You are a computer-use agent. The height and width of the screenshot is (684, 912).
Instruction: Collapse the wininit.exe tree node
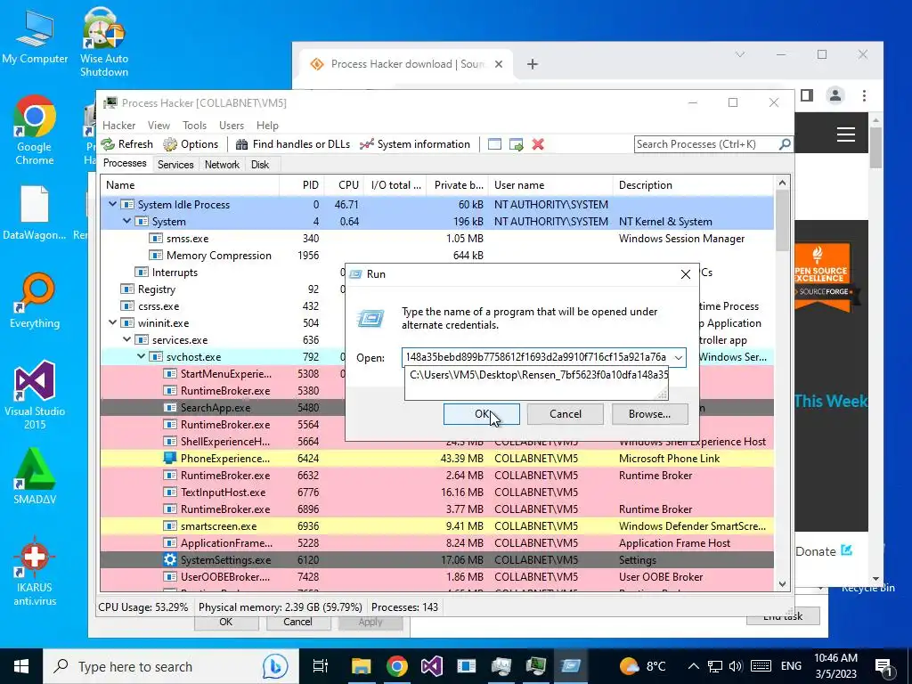[112, 322]
